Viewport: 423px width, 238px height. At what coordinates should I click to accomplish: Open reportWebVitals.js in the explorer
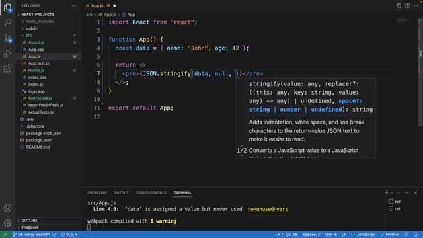click(x=46, y=105)
